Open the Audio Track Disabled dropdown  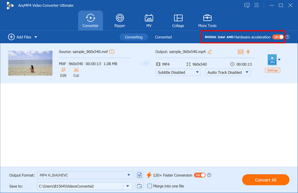pos(227,72)
